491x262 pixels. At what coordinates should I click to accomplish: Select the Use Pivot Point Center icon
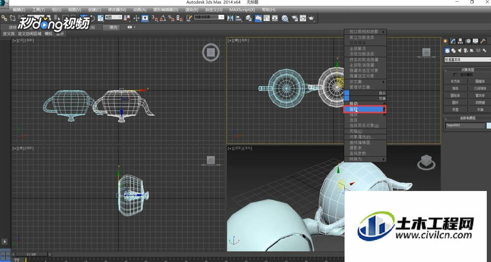pyautogui.click(x=127, y=18)
